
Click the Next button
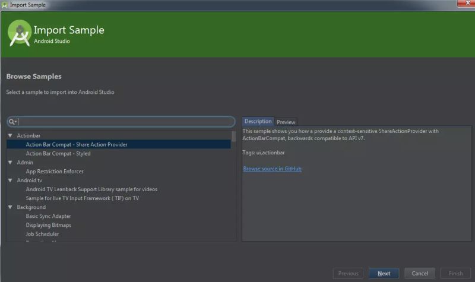[x=384, y=273]
